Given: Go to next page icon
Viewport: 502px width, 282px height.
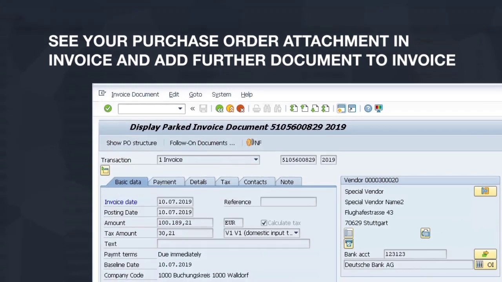Looking at the screenshot, I should point(315,108).
